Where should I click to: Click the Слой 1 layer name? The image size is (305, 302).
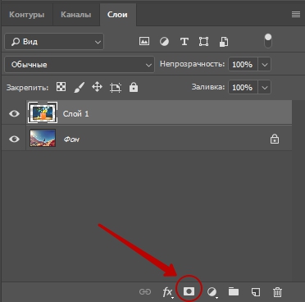[75, 113]
